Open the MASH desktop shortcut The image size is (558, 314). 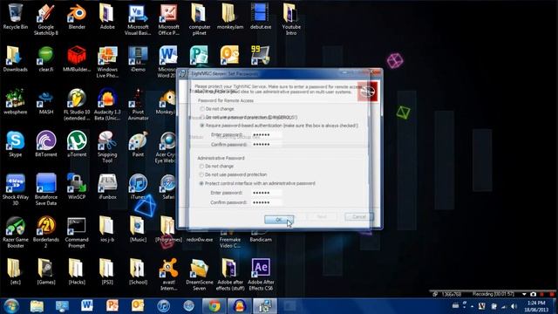click(x=46, y=102)
